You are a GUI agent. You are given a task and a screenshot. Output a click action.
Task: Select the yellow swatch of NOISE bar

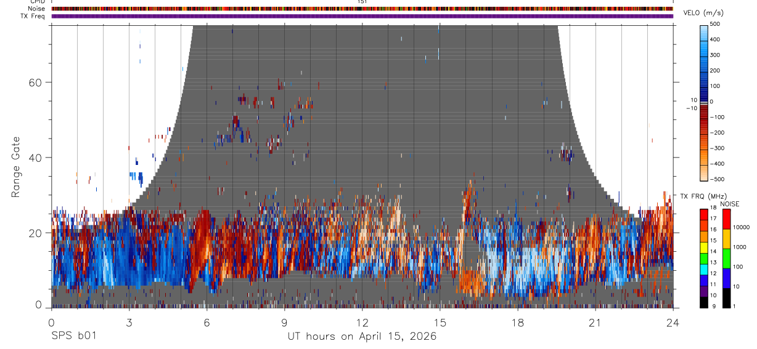(x=727, y=239)
